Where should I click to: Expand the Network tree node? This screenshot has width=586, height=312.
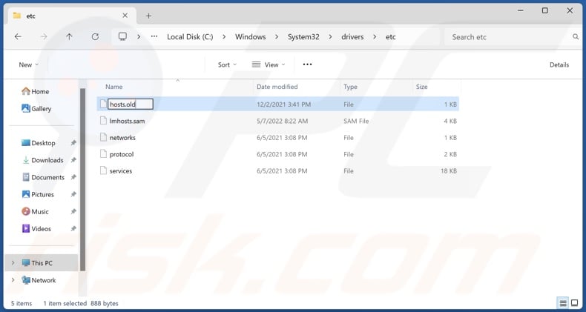pos(13,280)
